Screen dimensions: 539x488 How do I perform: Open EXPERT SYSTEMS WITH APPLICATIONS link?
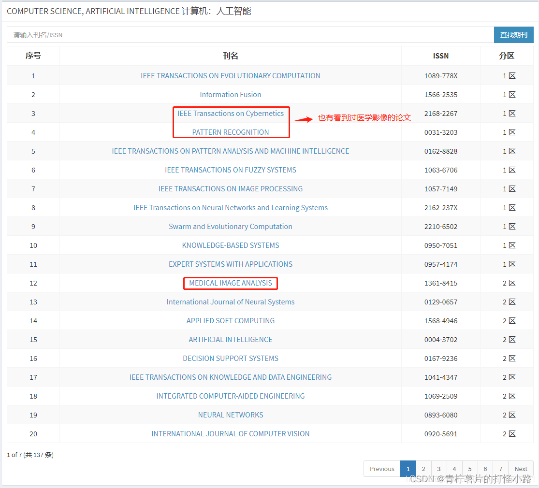230,264
